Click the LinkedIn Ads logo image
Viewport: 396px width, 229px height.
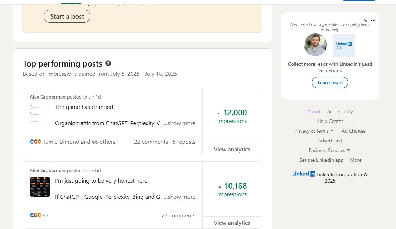tap(344, 45)
